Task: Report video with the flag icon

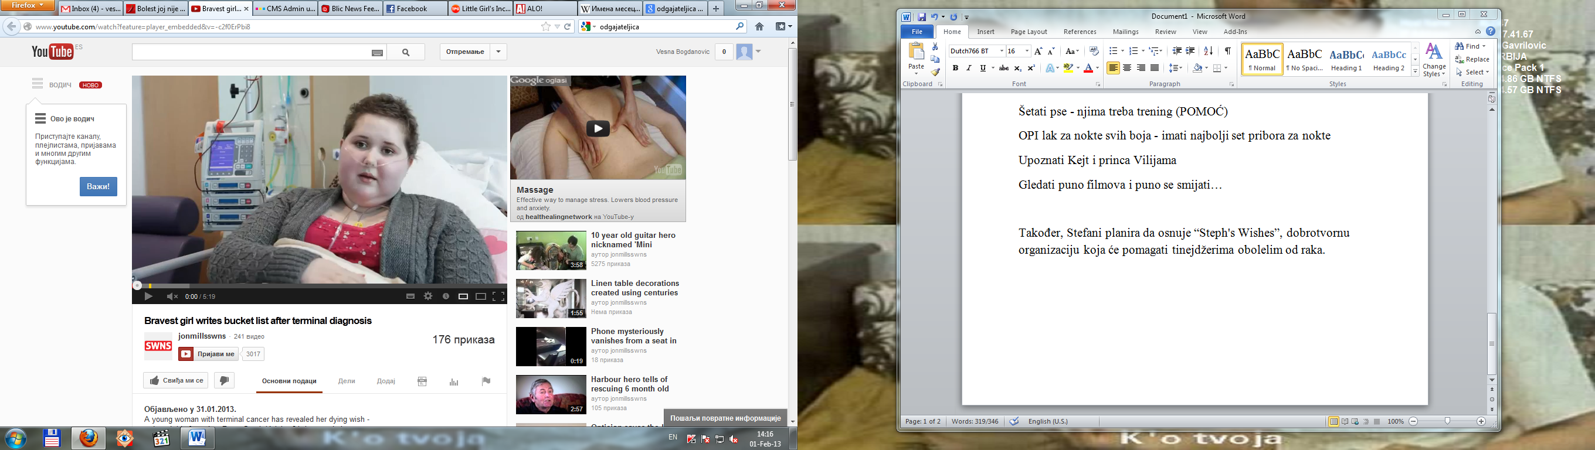Action: tap(486, 381)
